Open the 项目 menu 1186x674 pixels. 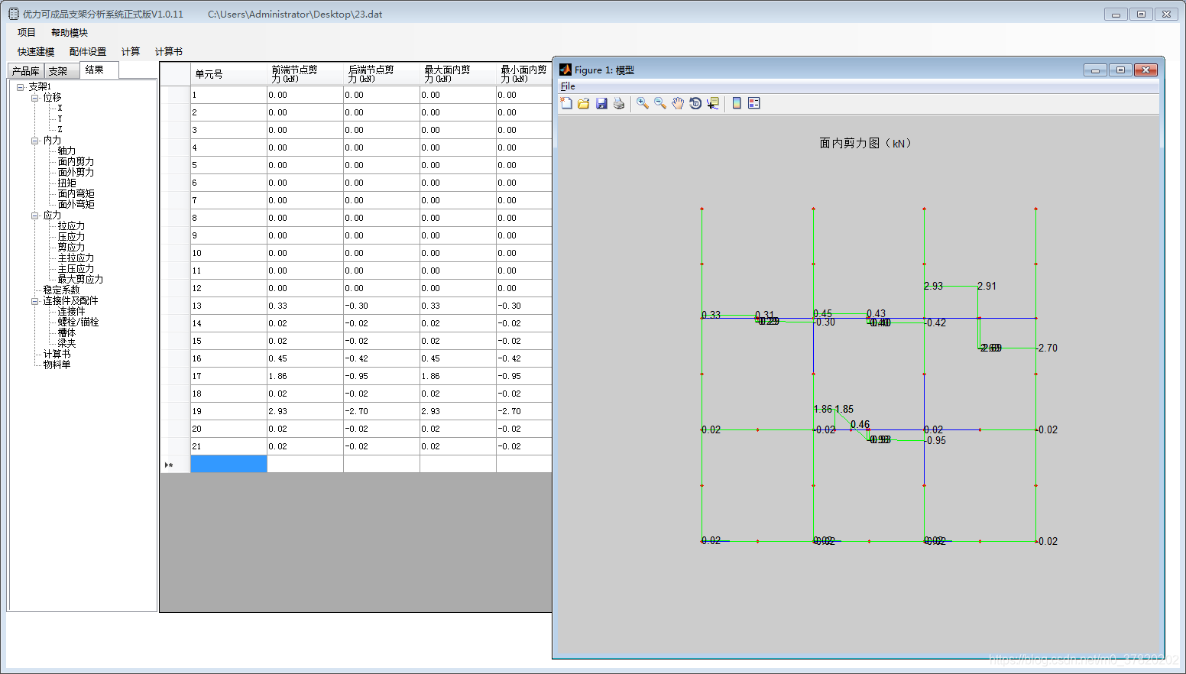click(x=27, y=33)
